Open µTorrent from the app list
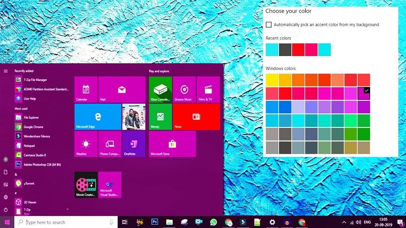The width and height of the screenshot is (406, 228). [x=42, y=183]
